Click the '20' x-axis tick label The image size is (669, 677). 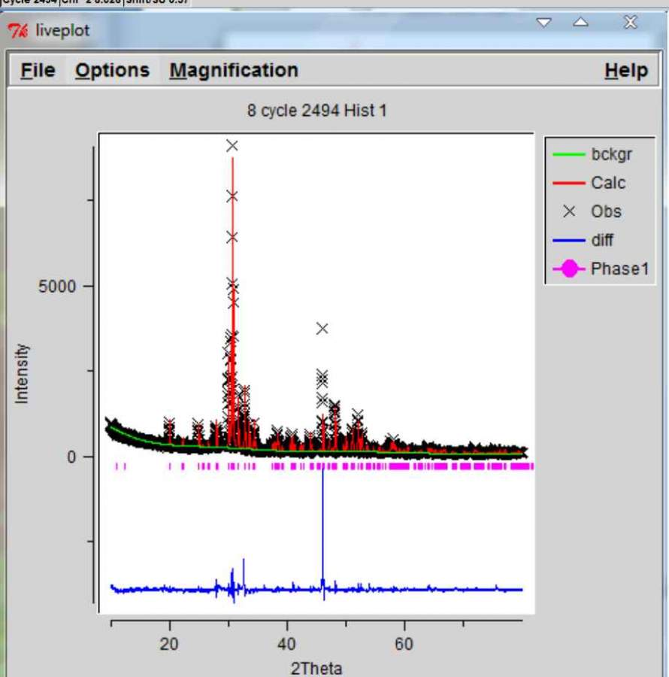(x=169, y=644)
